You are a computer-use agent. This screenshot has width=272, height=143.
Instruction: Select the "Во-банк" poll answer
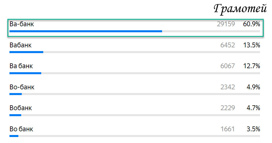[x=22, y=87]
